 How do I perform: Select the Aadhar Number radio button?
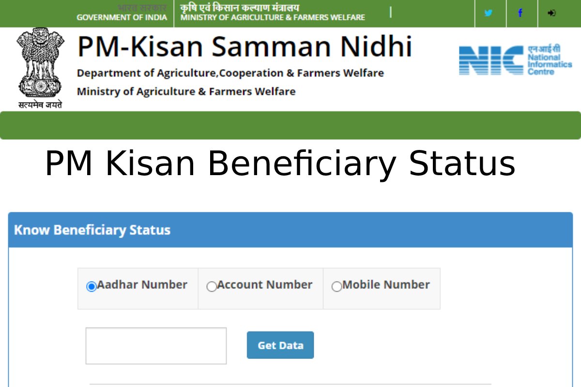92,286
